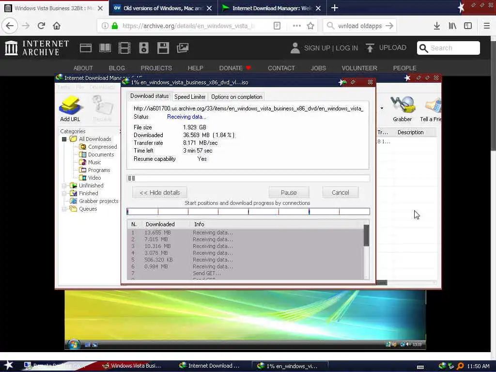Click the connections progress segments bar
Viewport: 496px width, 372px height.
click(x=248, y=211)
